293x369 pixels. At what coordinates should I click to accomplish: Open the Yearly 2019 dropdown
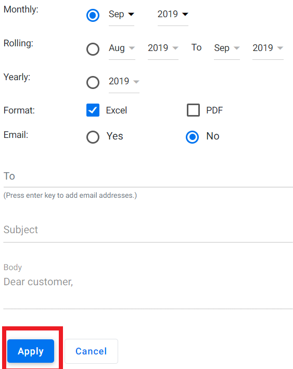click(x=124, y=83)
